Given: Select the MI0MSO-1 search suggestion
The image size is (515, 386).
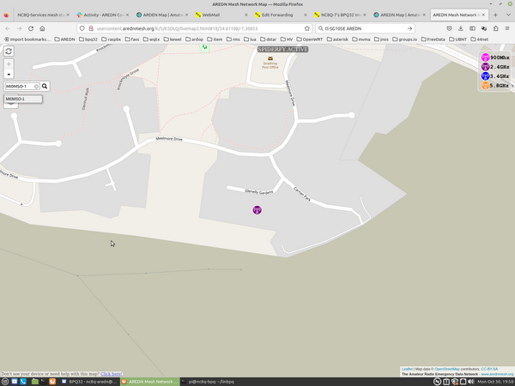Looking at the screenshot, I should [x=22, y=99].
